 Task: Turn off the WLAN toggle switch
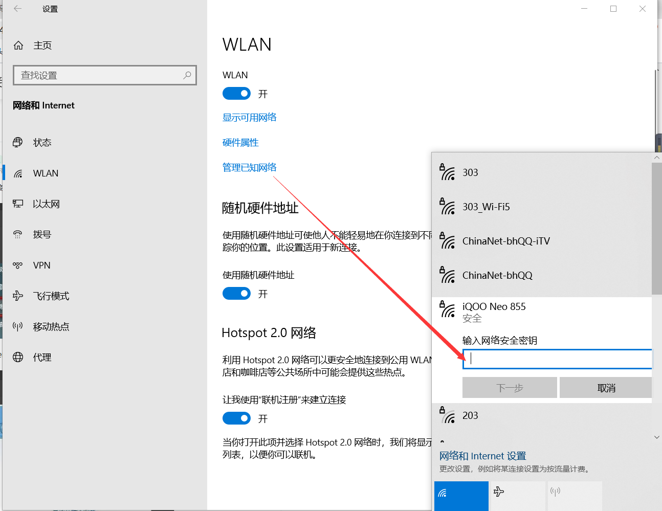coord(236,94)
